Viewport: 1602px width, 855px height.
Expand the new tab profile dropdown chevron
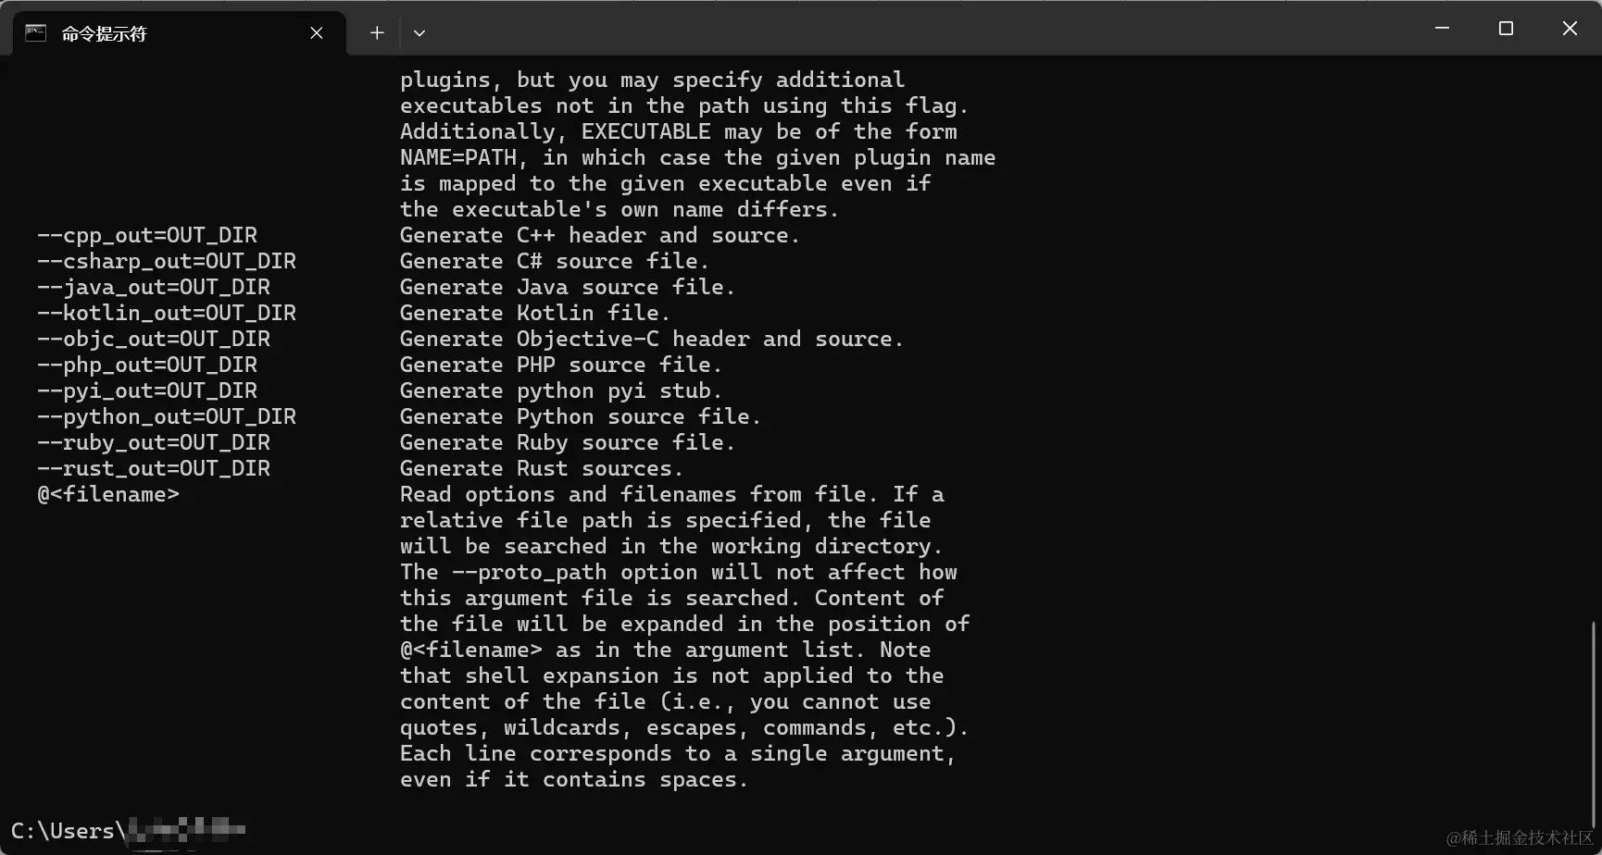coord(419,33)
